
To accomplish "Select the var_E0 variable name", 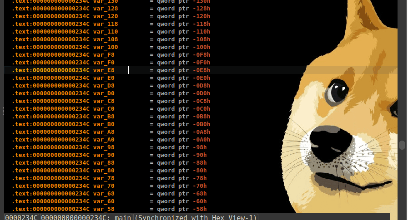I will point(104,78).
